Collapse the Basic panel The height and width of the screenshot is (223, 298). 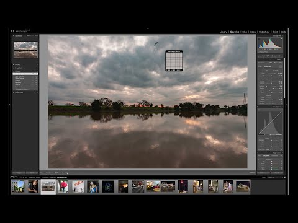click(282, 59)
